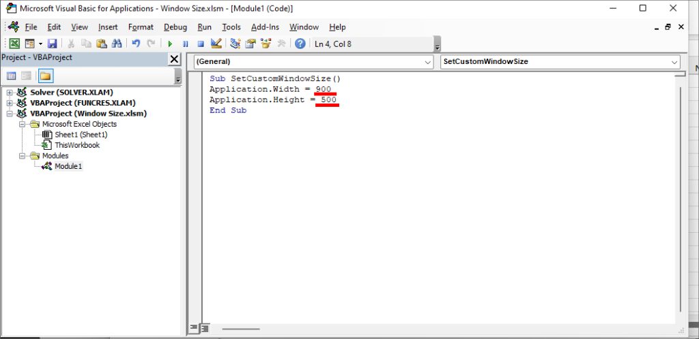Click the Undo arrow icon
This screenshot has width=699, height=339.
136,44
